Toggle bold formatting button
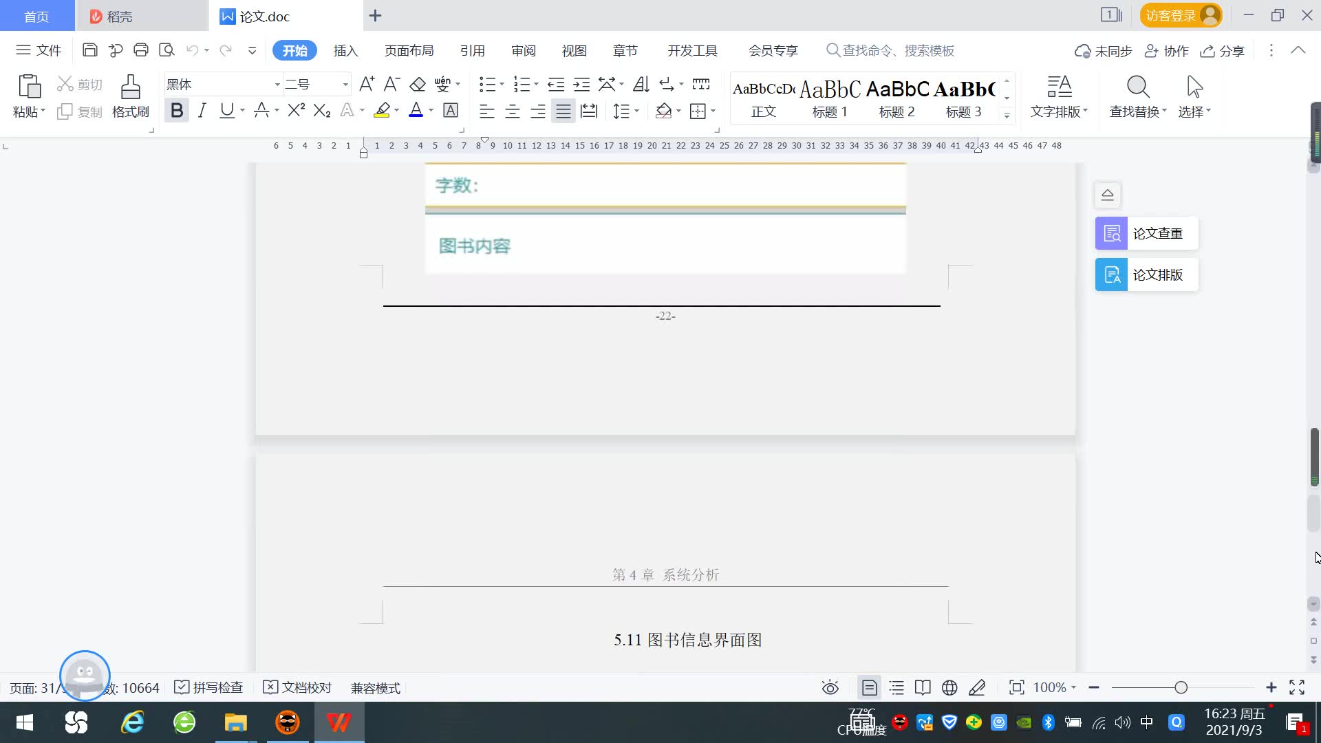This screenshot has width=1321, height=743. [177, 110]
